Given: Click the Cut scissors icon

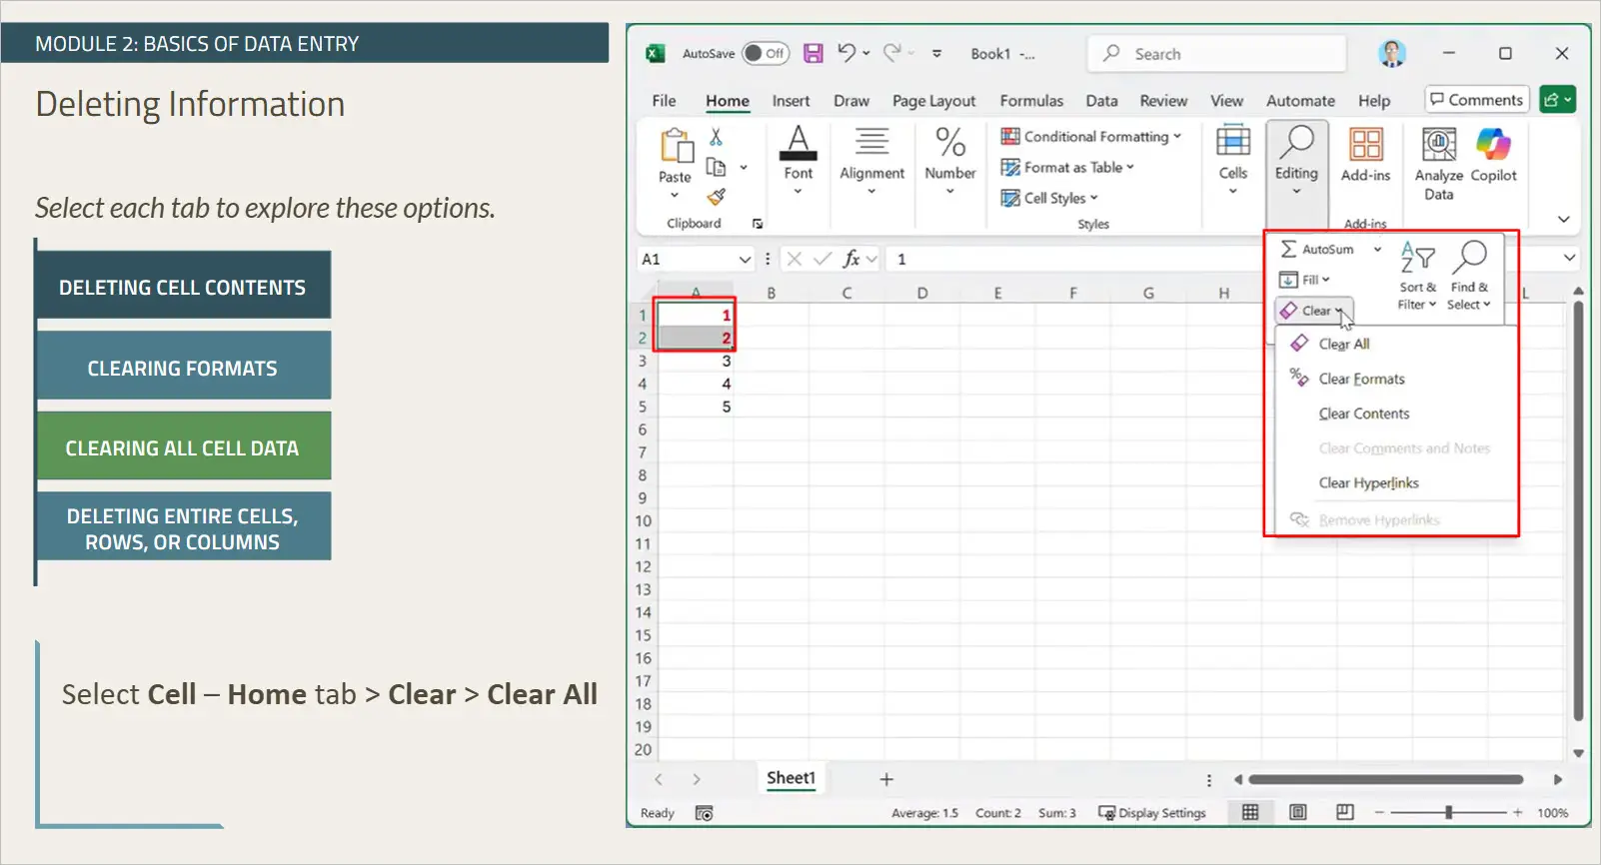Looking at the screenshot, I should pyautogui.click(x=716, y=137).
